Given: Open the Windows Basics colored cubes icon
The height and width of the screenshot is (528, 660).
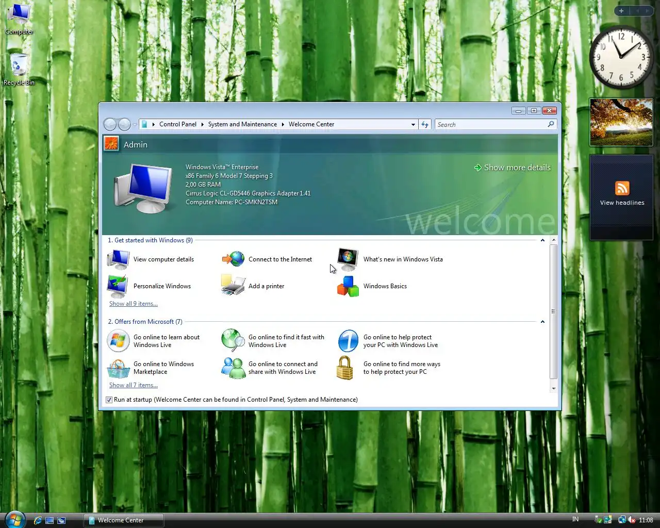Looking at the screenshot, I should [x=348, y=286].
